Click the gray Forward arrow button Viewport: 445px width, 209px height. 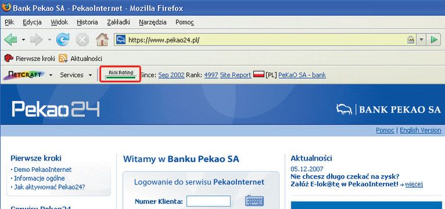pyautogui.click(x=37, y=40)
